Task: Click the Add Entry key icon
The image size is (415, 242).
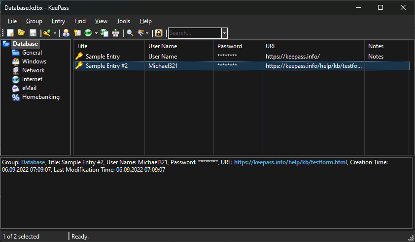Action: click(x=47, y=33)
